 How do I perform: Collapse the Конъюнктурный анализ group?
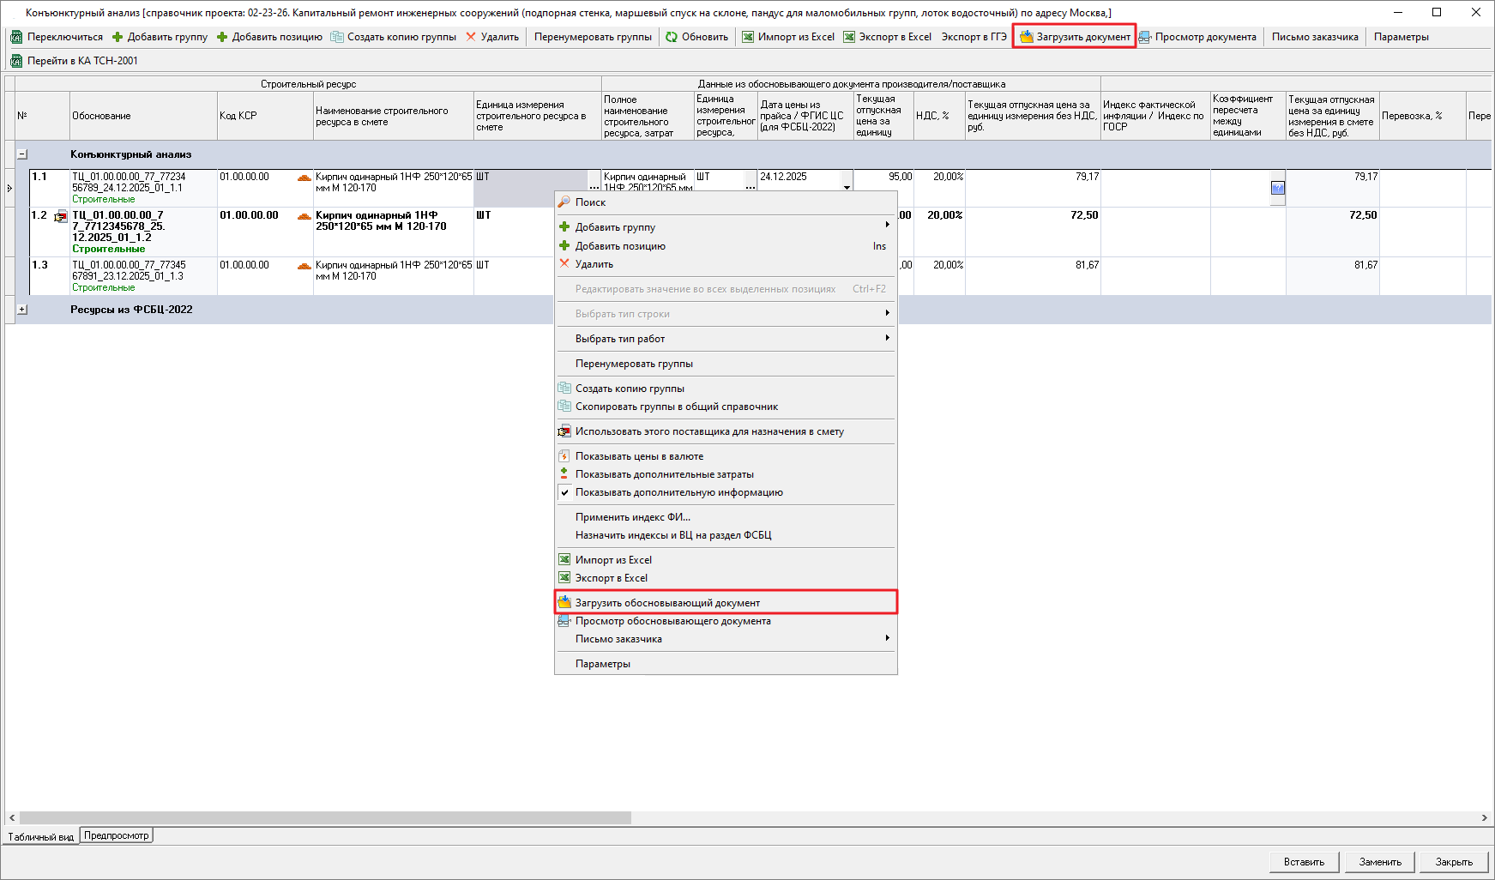click(22, 154)
